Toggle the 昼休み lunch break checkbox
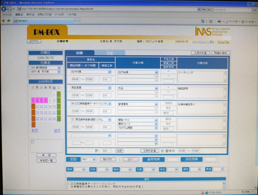The width and height of the screenshot is (258, 195). [x=162, y=151]
